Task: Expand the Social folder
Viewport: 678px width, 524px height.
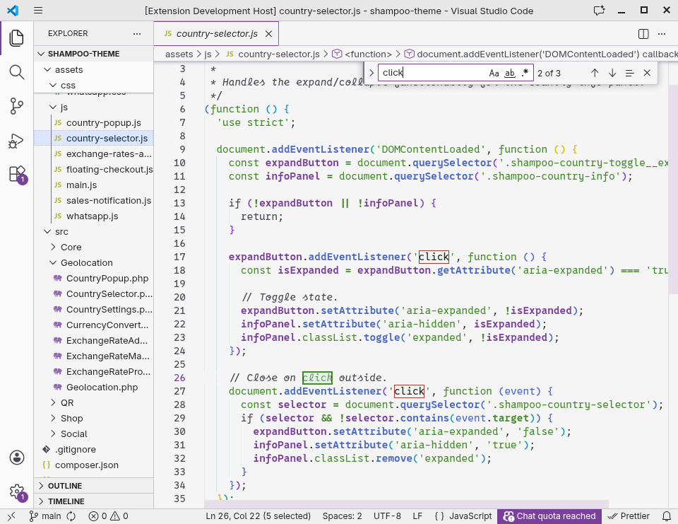Action: click(93, 434)
